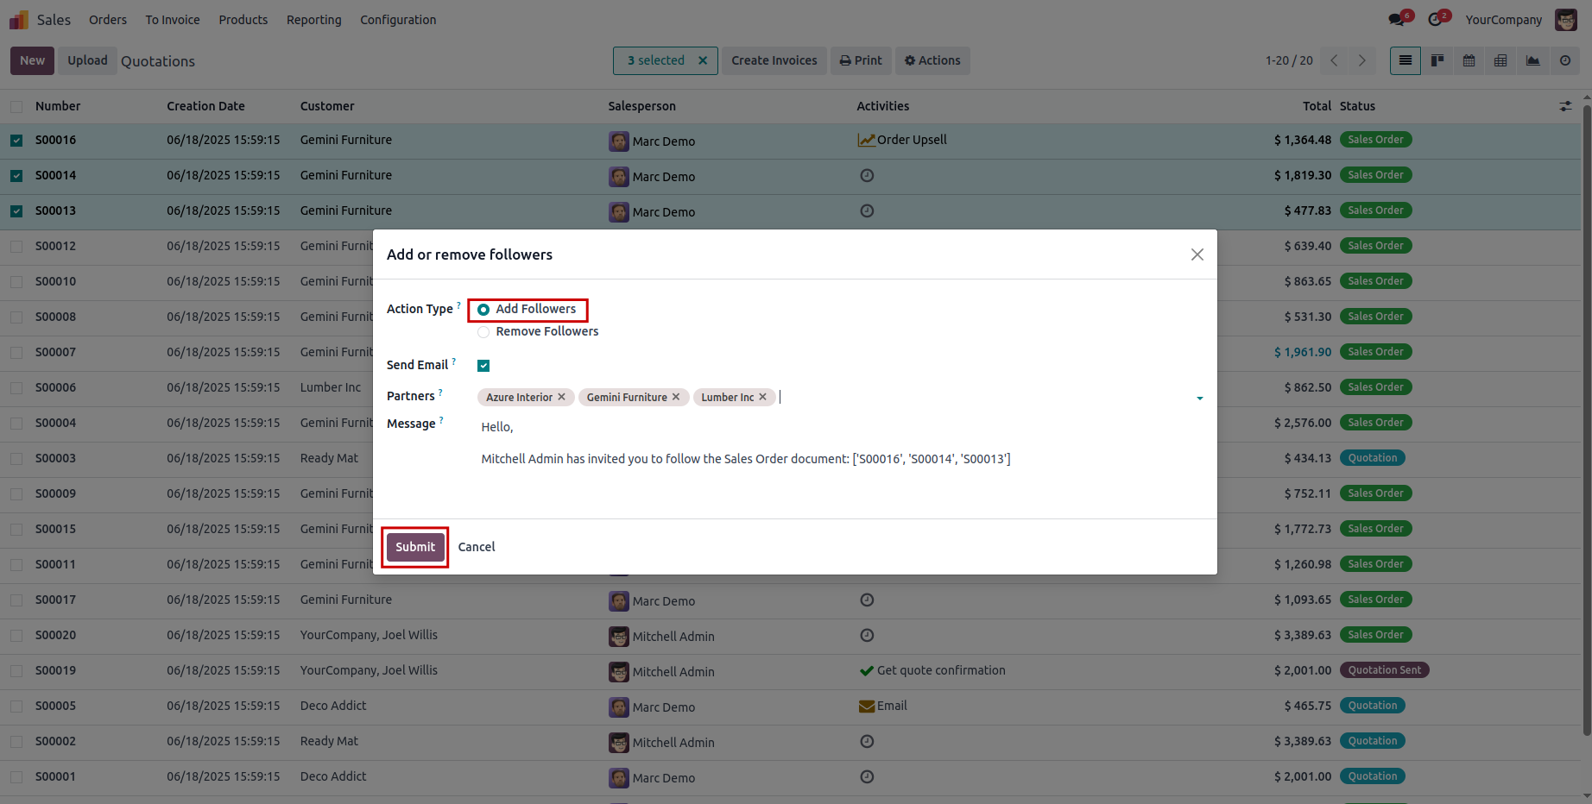
Task: Select the Add Followers radio option
Action: (483, 310)
